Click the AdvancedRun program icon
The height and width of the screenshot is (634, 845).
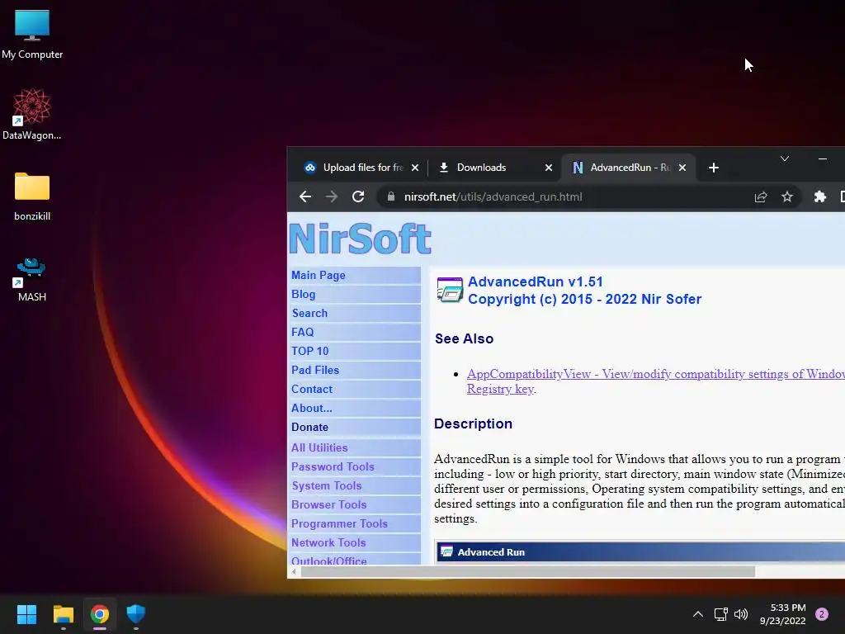coord(450,290)
